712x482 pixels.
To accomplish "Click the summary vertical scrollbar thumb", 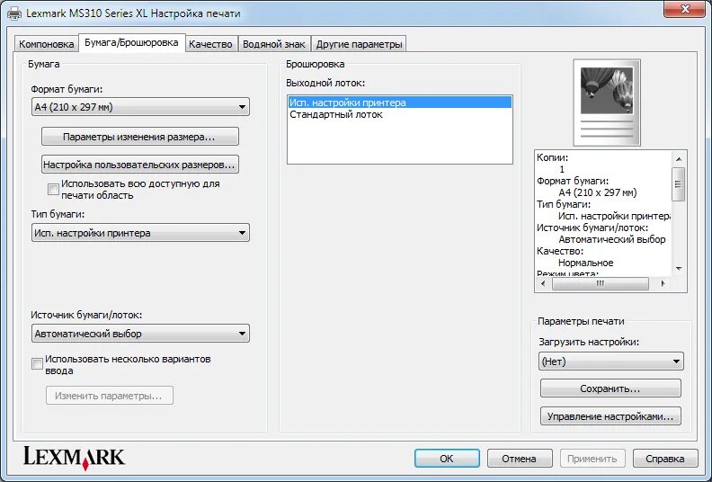I will pos(679,184).
